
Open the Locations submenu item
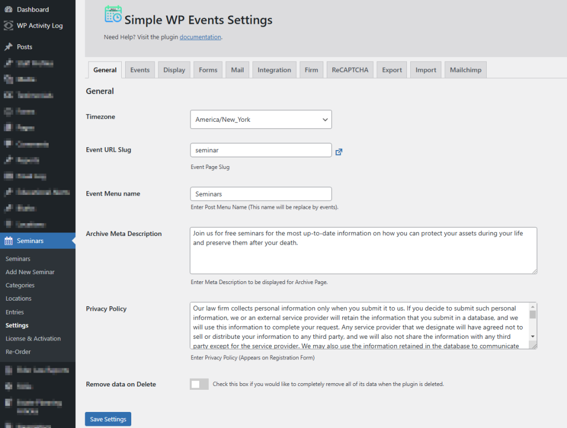[x=18, y=298]
